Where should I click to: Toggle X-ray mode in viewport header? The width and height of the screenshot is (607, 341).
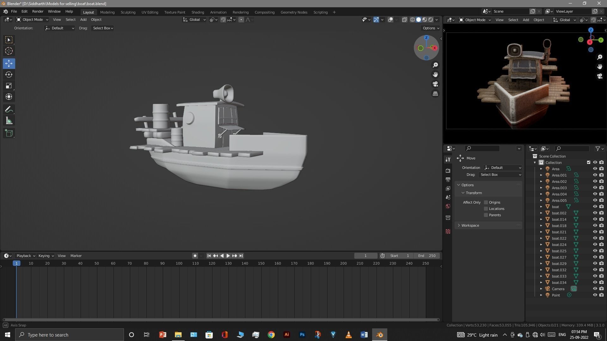coord(404,20)
